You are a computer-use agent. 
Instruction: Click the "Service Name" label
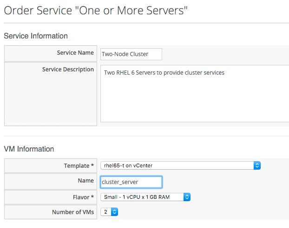(75, 53)
